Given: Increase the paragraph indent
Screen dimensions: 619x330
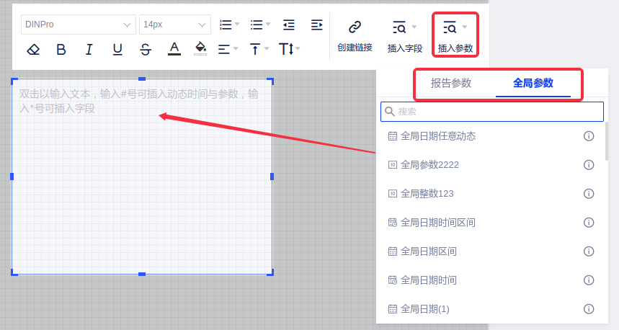Looking at the screenshot, I should (x=316, y=24).
